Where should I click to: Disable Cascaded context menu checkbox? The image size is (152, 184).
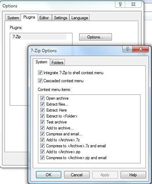(x=40, y=81)
